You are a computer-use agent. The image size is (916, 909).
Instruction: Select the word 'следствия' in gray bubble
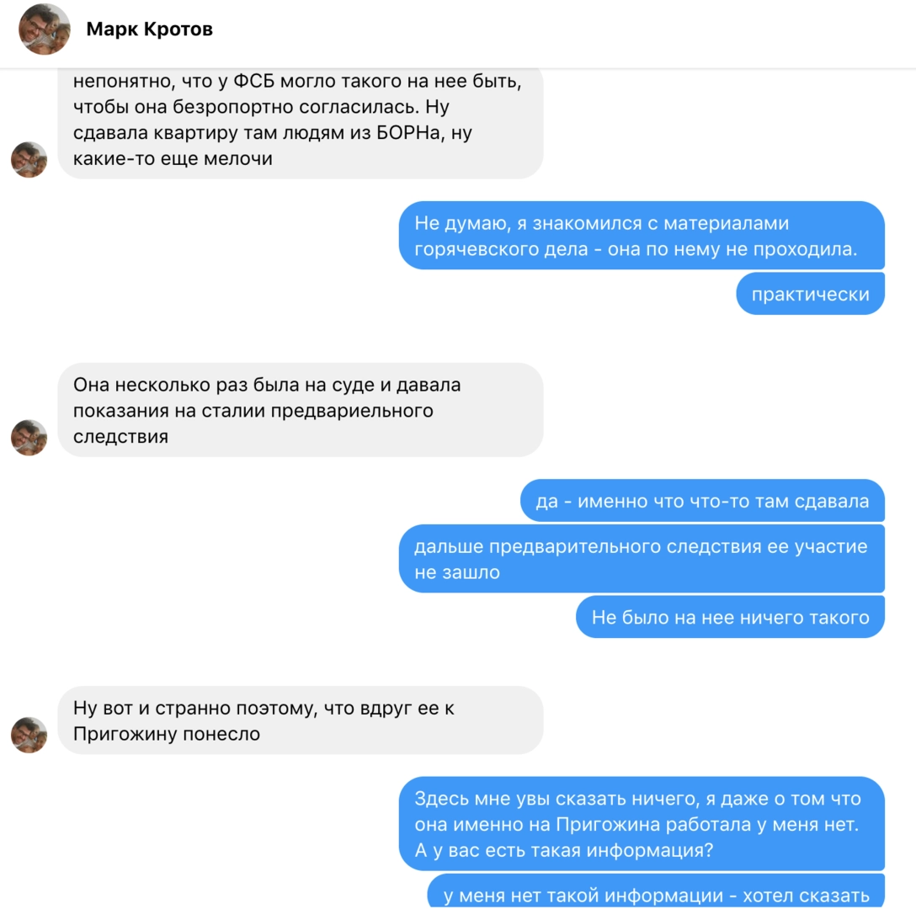tap(121, 436)
